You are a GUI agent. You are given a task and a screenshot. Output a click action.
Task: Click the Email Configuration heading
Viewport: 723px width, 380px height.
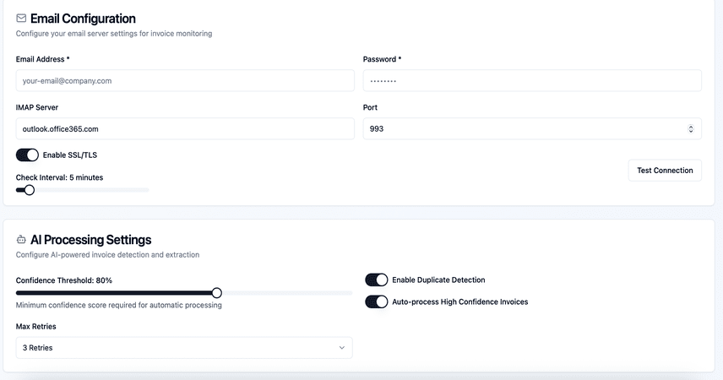click(83, 19)
